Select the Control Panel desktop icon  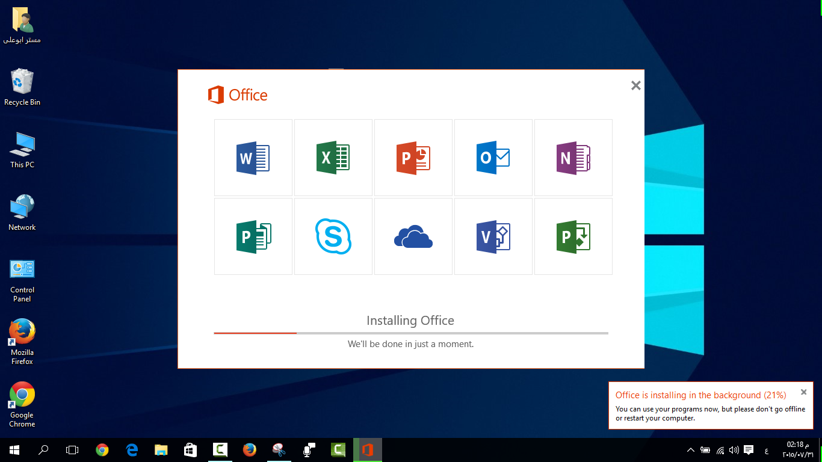click(22, 280)
